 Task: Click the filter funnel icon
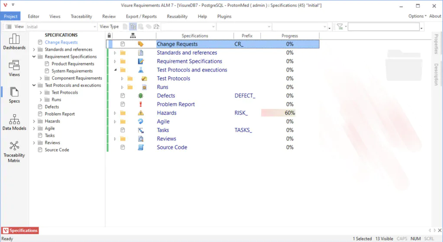[340, 26]
